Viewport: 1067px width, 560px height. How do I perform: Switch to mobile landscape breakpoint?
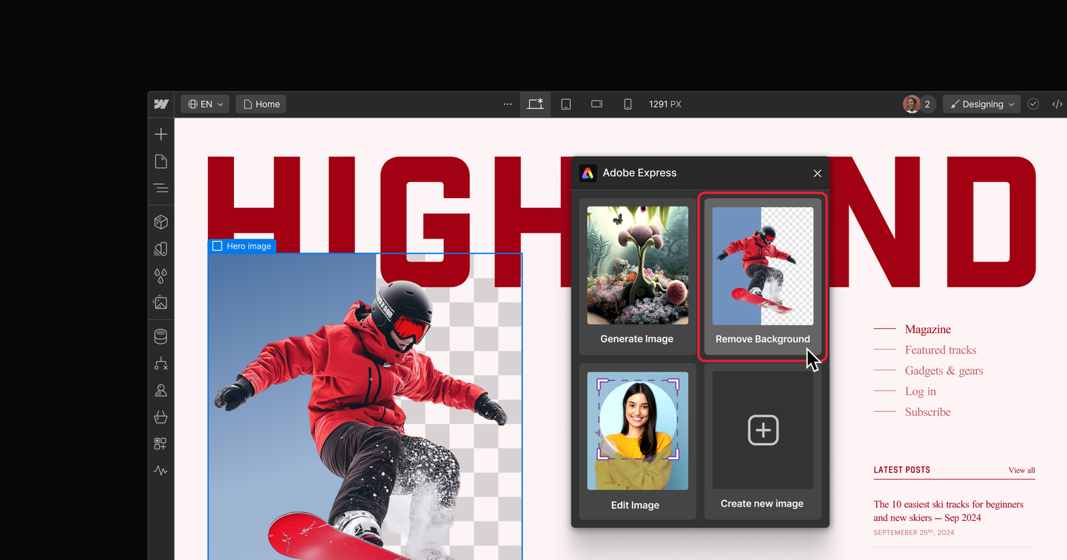coord(597,104)
